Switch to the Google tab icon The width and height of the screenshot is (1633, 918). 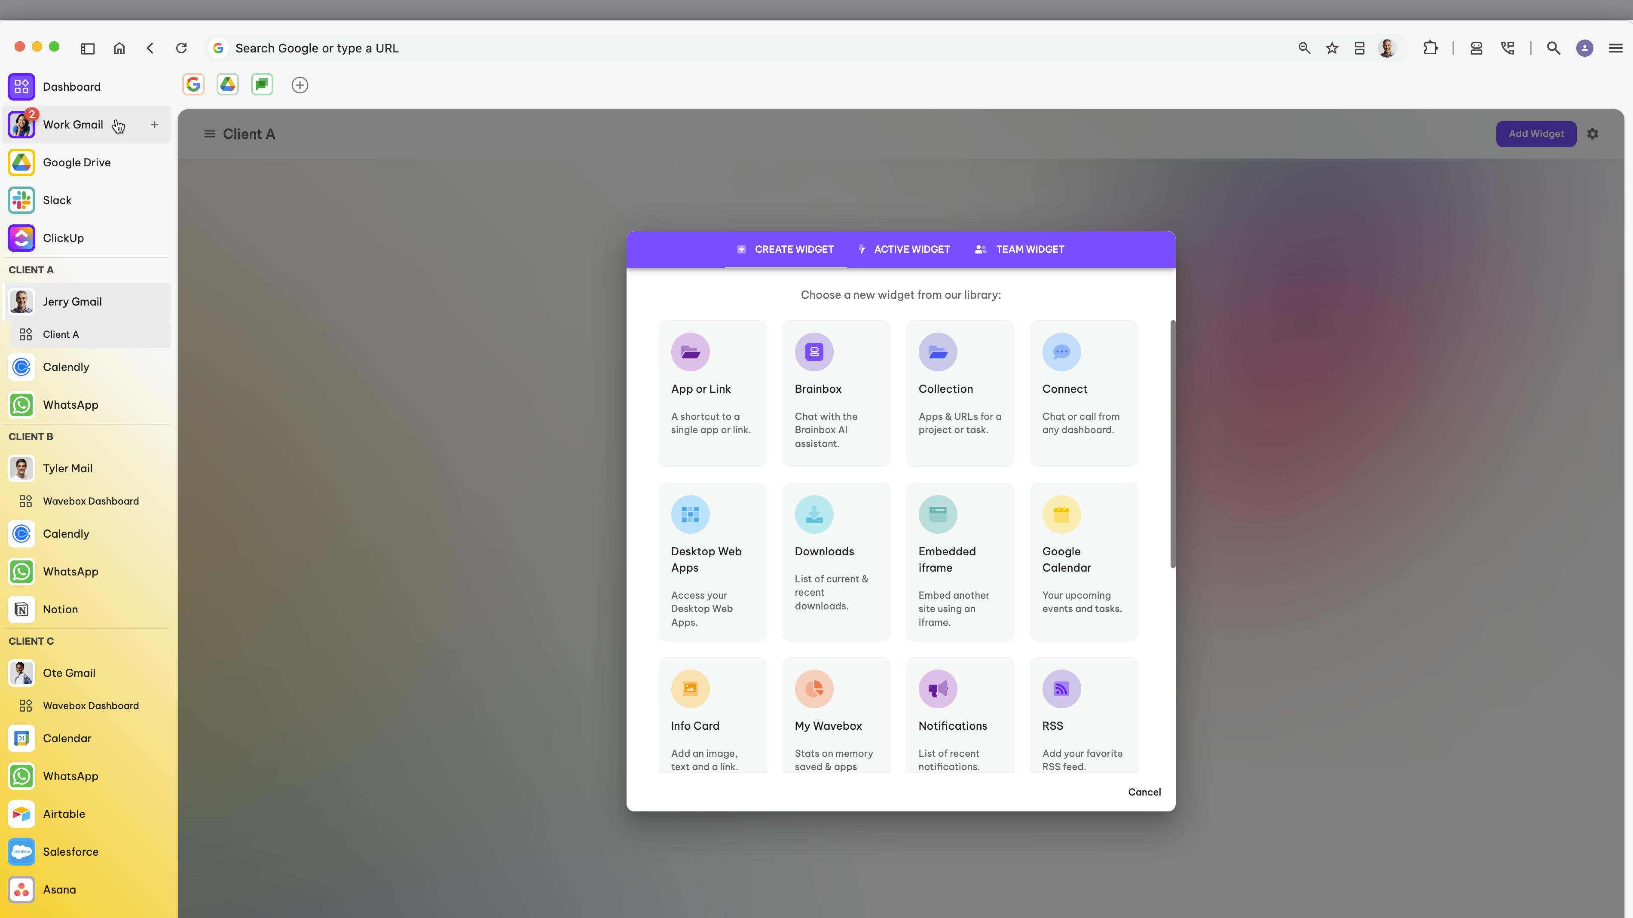point(193,84)
